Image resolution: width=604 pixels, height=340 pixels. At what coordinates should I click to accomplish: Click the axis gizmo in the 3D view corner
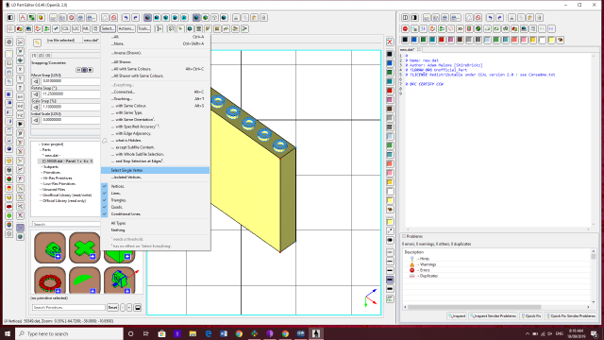371,298
